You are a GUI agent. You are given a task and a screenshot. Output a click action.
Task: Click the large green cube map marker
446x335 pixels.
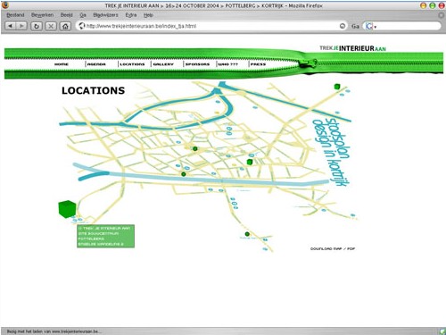pos(67,209)
